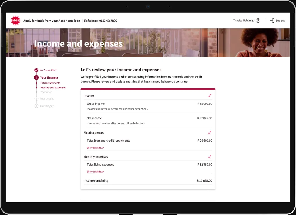Click Income and revenue after tax description
Viewport: 296px width, 215px height.
click(x=116, y=123)
